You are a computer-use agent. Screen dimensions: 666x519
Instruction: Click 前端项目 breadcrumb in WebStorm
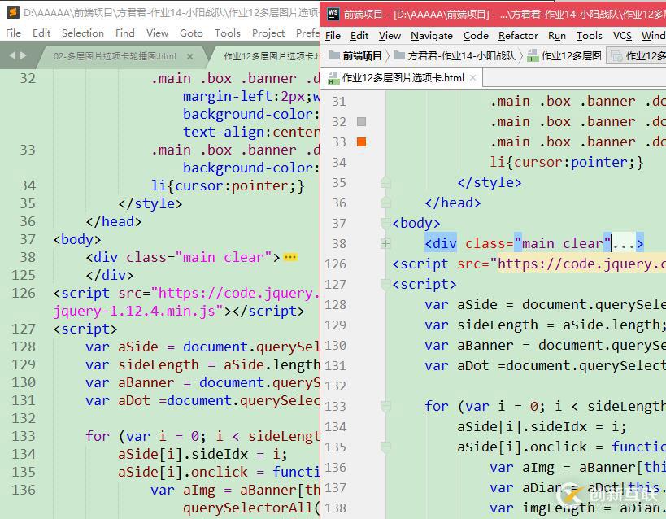[x=355, y=55]
